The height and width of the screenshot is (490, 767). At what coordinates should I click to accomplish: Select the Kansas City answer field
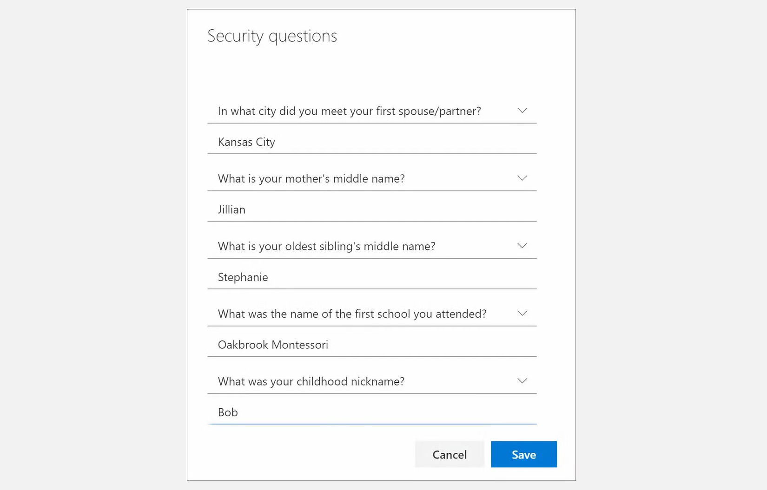coord(372,142)
